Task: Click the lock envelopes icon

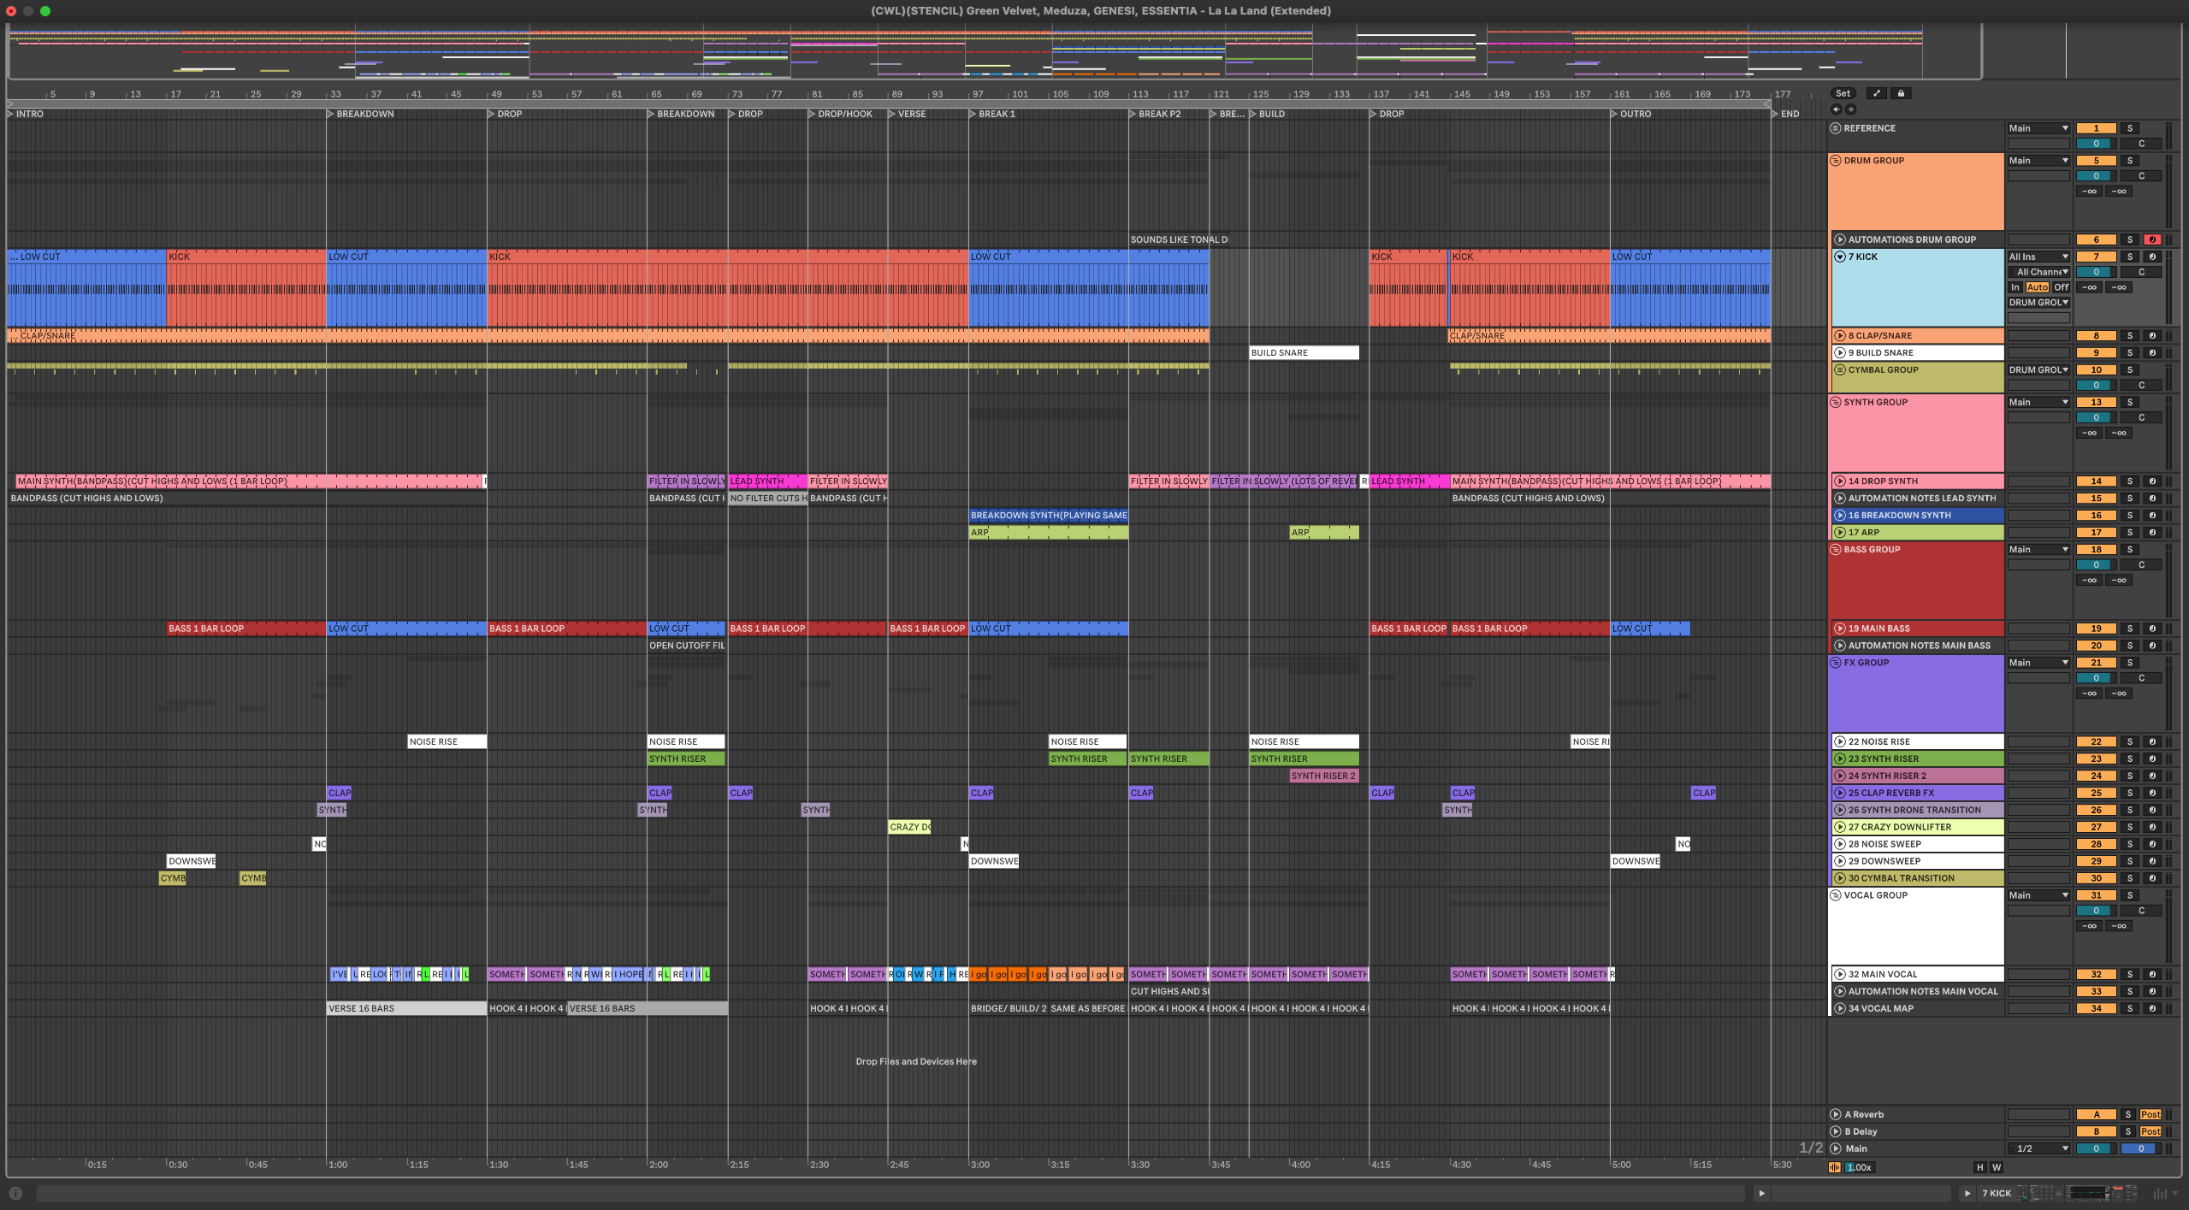Action: tap(1901, 93)
